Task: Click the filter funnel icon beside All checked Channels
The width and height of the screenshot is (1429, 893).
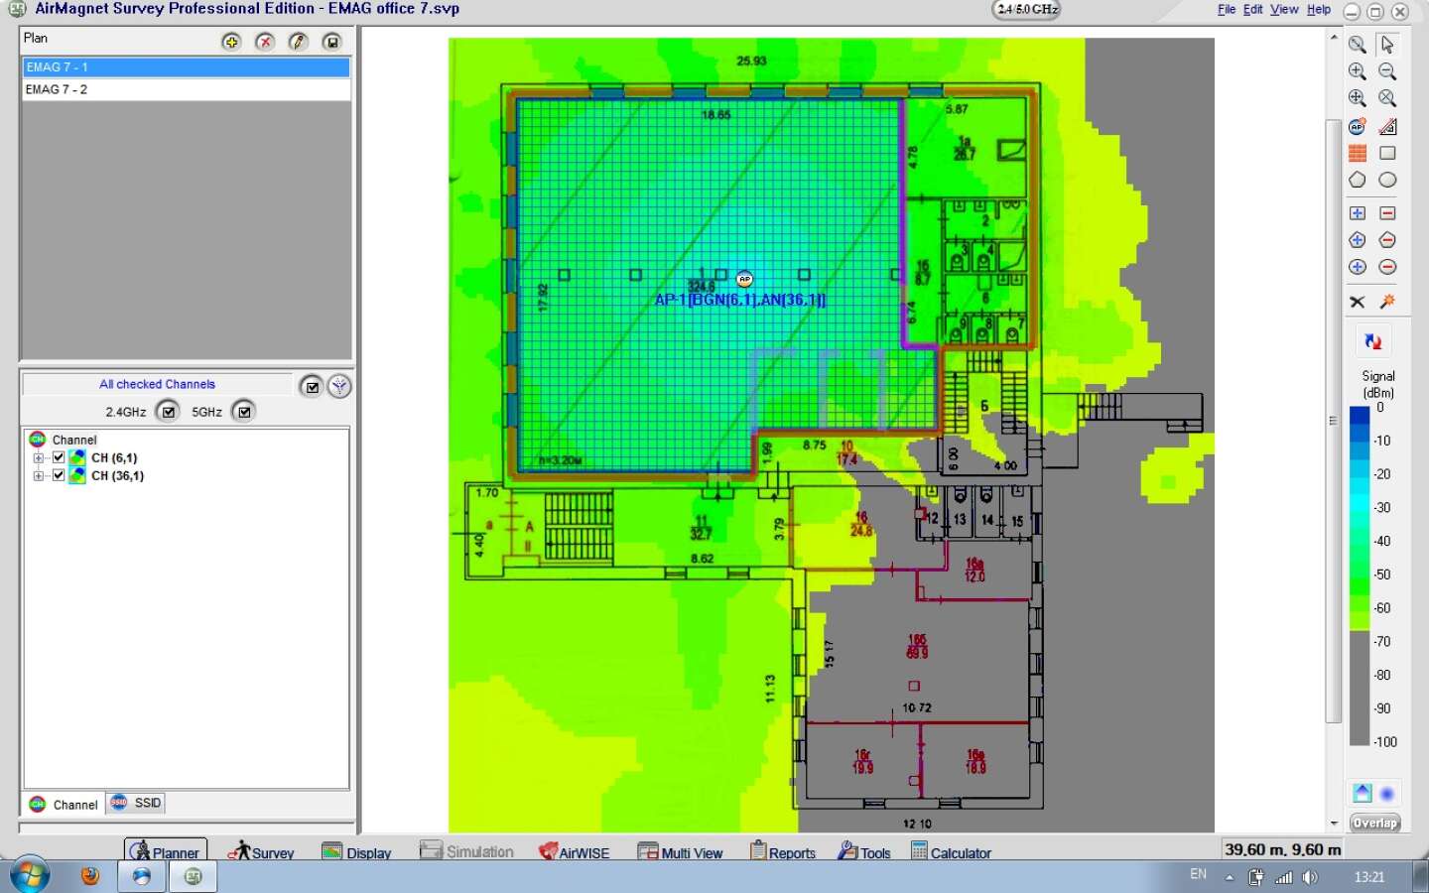Action: click(x=339, y=386)
